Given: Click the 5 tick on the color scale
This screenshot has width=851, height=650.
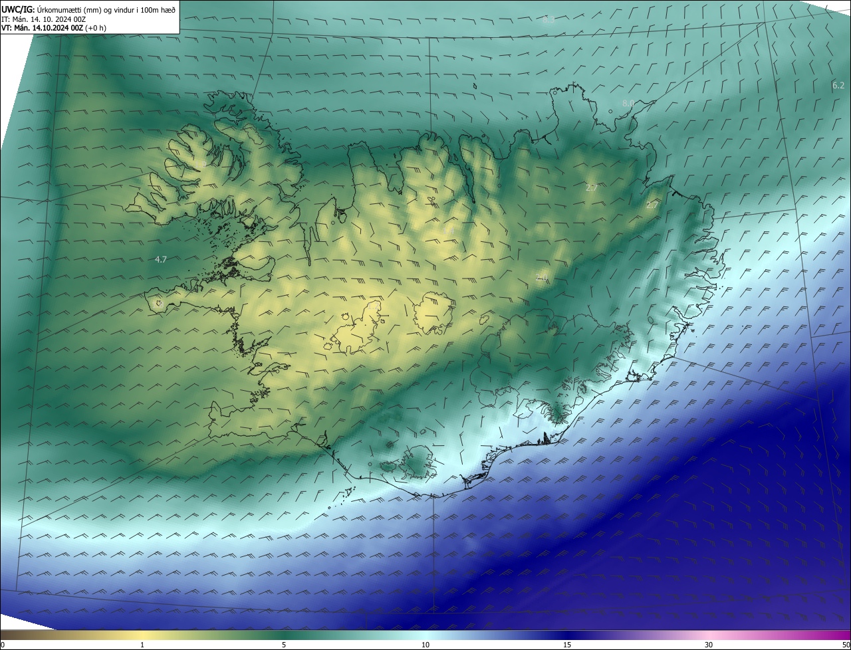Looking at the screenshot, I should click(284, 645).
